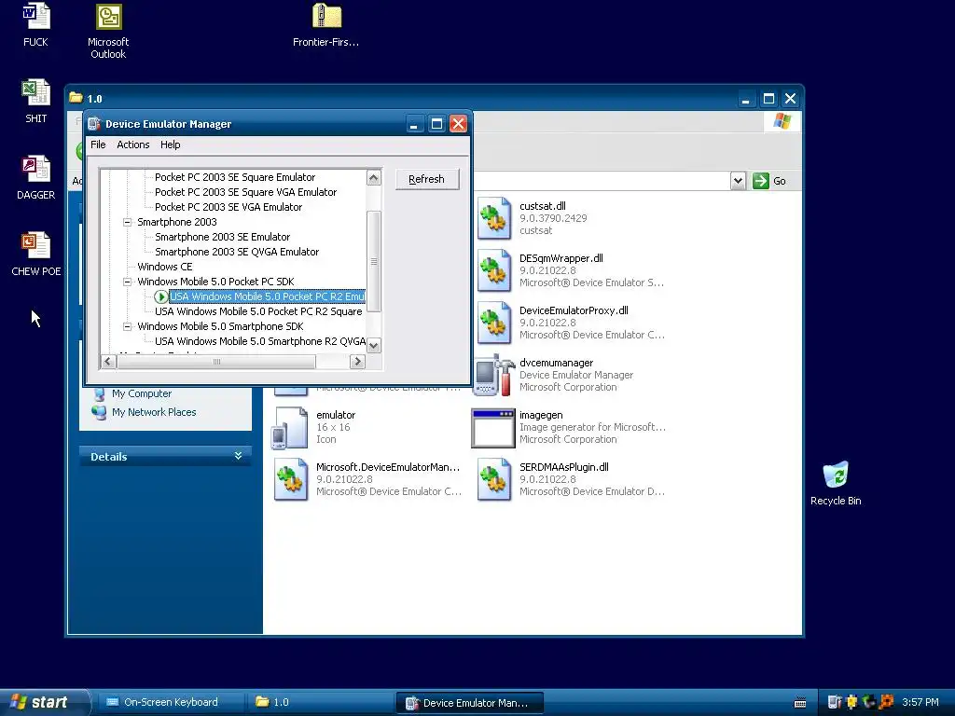Image resolution: width=955 pixels, height=716 pixels.
Task: Click the horizontal scrollbar thumb in the device tree
Action: click(x=216, y=362)
